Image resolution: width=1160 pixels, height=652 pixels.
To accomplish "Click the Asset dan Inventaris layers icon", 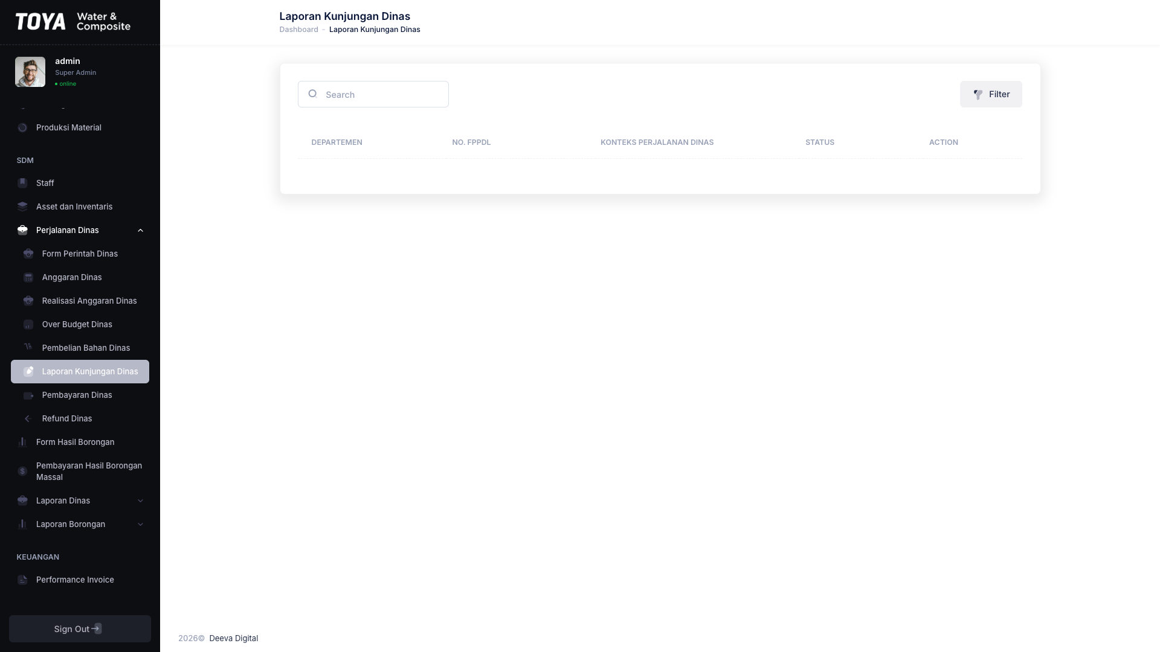I will tap(22, 206).
